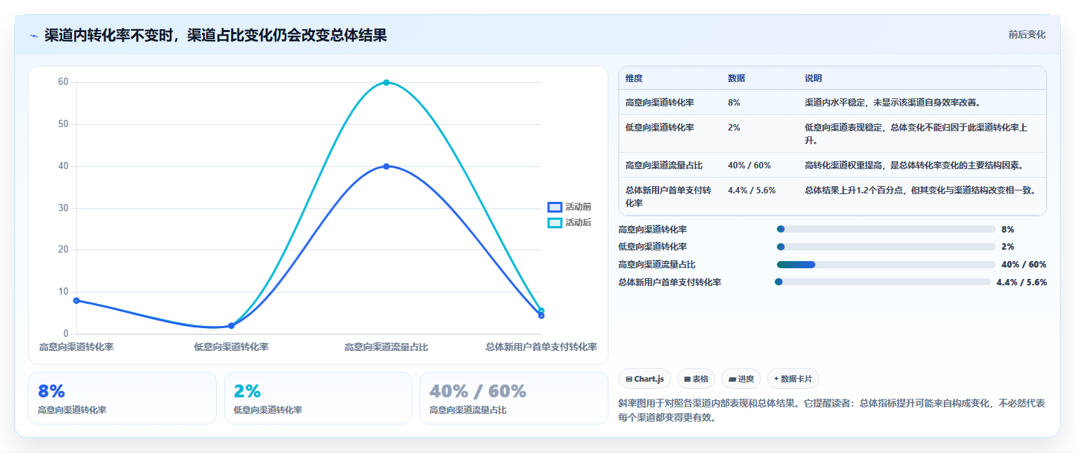Select the Chart.js tag chip

coord(645,379)
